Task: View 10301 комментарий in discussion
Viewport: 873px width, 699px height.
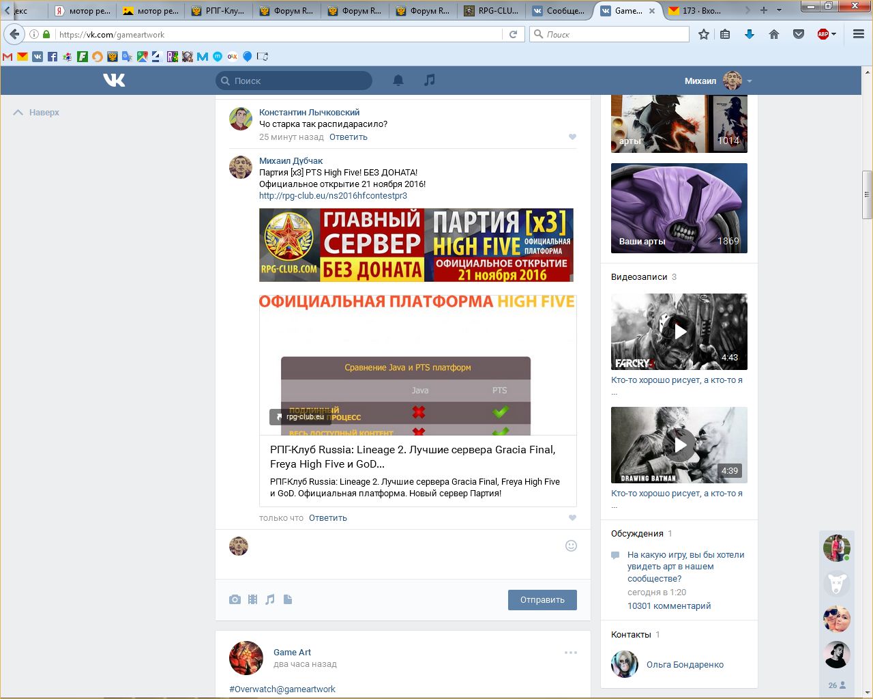Action: (669, 606)
